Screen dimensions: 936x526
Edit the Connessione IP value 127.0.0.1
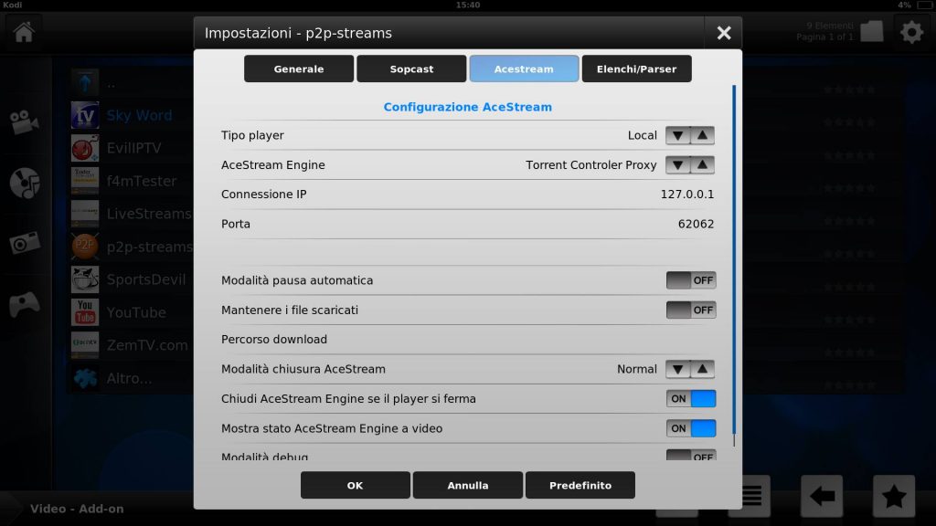click(x=687, y=195)
